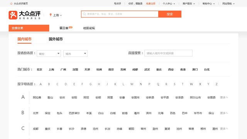Open the 霸王餐 navigation item
247x139 pixels.
click(64, 28)
